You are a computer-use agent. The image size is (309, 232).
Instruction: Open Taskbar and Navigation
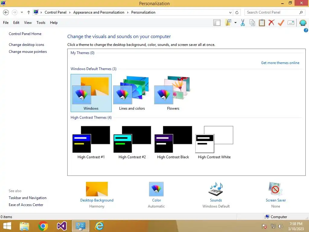tap(27, 198)
